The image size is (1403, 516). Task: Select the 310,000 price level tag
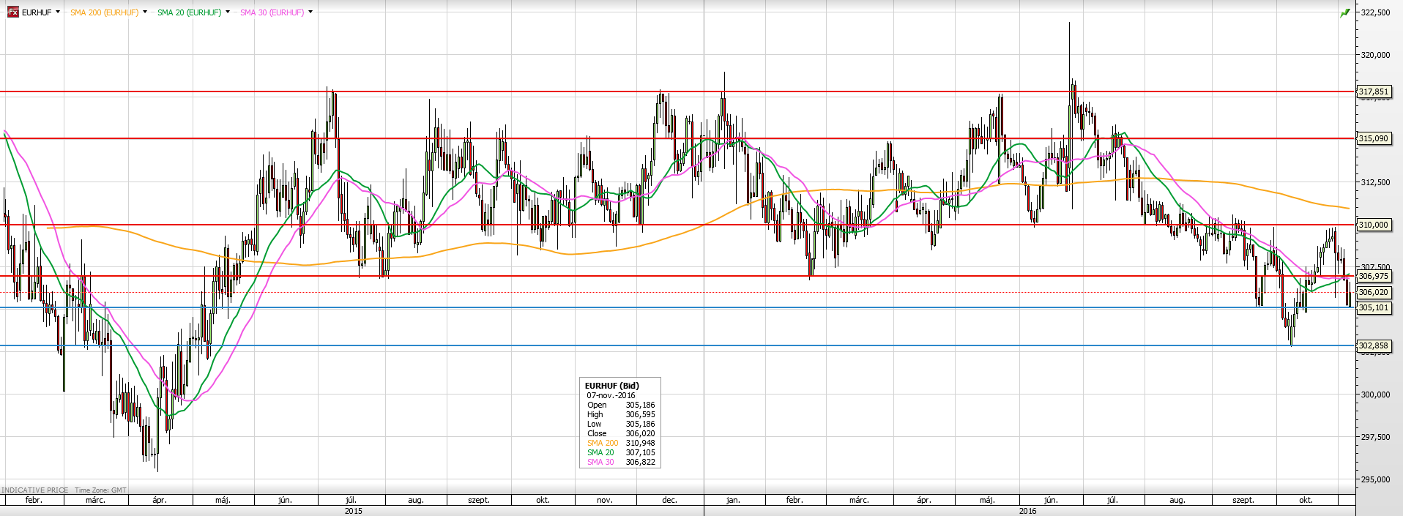pyautogui.click(x=1374, y=225)
